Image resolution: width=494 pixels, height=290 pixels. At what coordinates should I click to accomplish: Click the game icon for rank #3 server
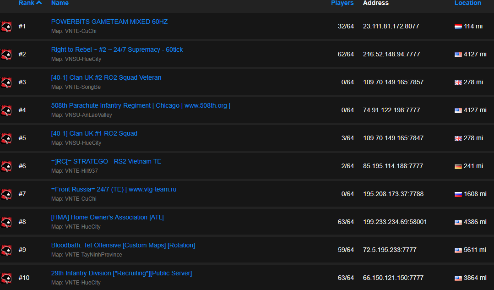coord(6,82)
